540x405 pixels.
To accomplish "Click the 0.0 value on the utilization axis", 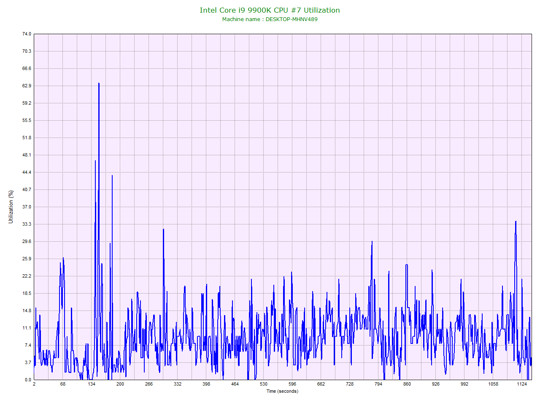I will point(28,380).
